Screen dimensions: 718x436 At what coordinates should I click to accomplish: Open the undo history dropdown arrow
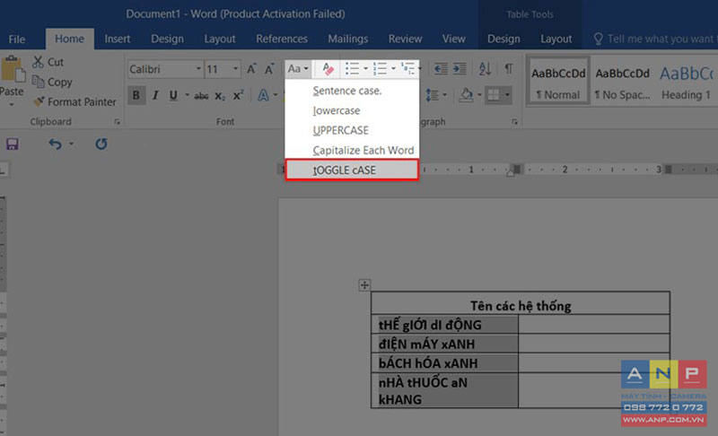72,144
